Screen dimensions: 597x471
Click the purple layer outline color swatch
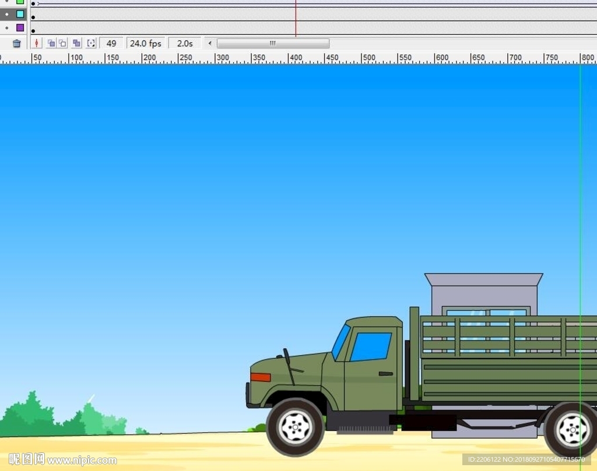click(x=20, y=27)
